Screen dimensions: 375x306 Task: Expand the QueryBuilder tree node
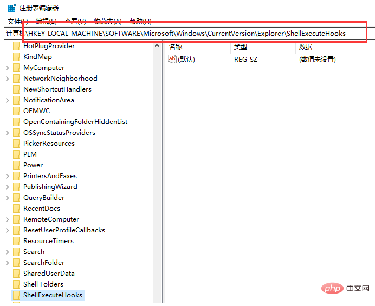point(8,198)
